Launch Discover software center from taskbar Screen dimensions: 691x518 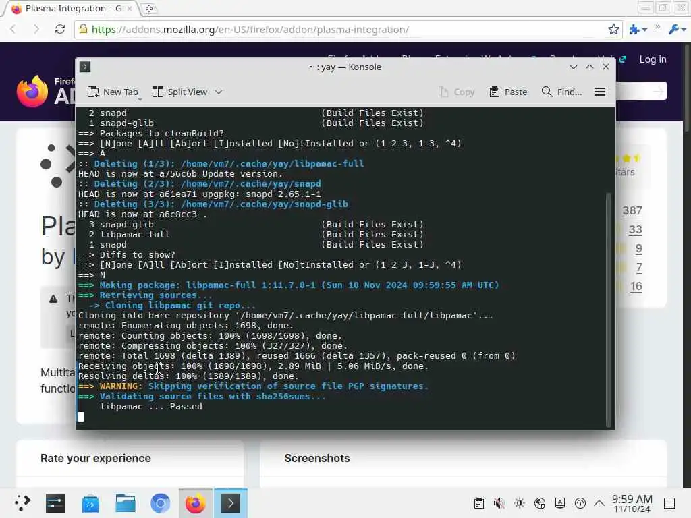(90, 503)
